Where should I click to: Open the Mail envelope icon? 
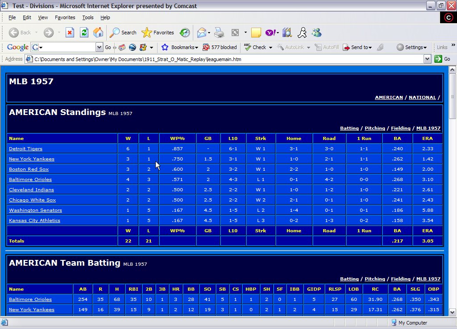[x=201, y=33]
